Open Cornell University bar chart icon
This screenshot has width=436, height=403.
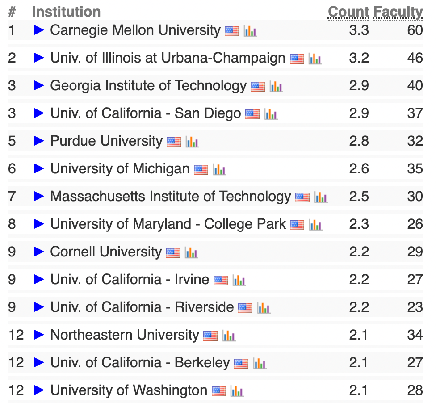click(192, 252)
